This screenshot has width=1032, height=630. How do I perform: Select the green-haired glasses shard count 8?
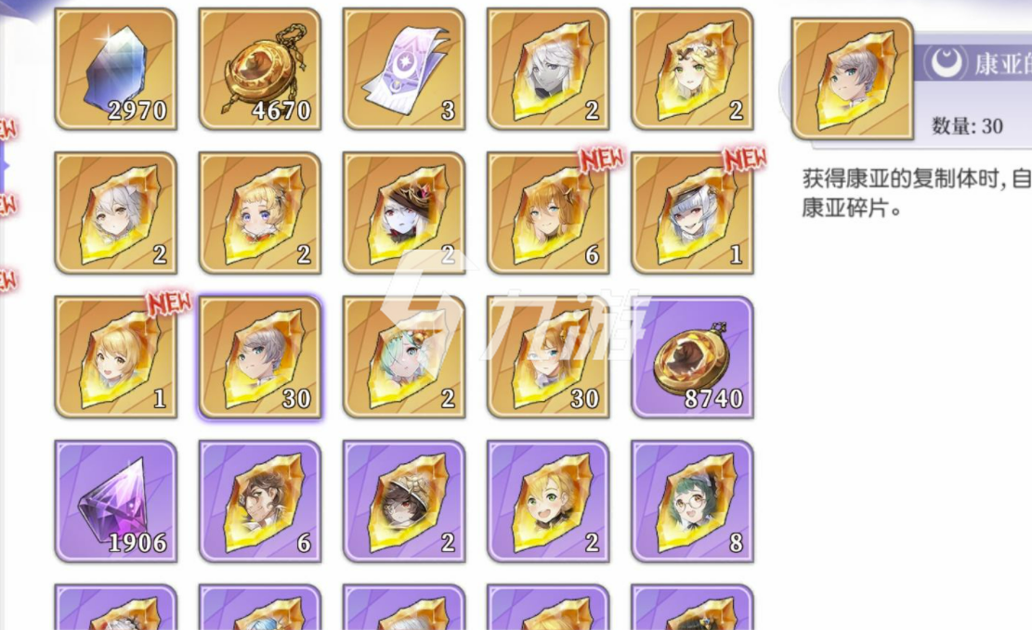[692, 501]
